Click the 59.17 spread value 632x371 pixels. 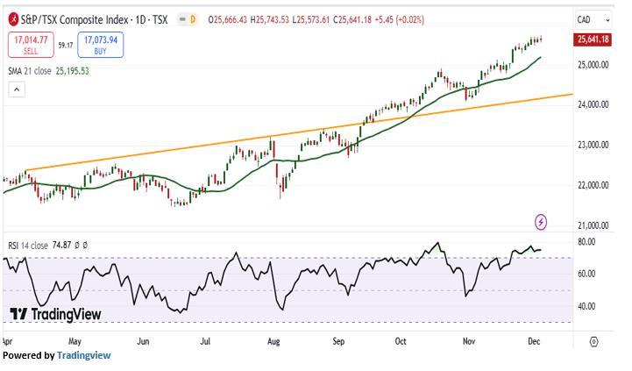(66, 44)
